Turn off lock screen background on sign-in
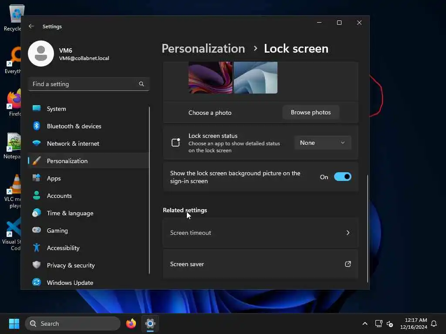 342,177
